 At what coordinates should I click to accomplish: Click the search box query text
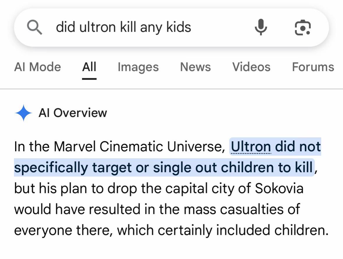point(124,27)
